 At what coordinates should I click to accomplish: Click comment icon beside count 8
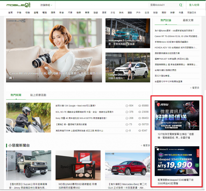127,131
